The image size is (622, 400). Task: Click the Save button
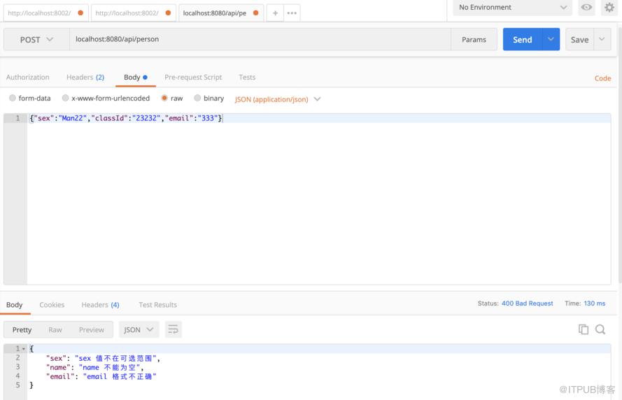[579, 39]
